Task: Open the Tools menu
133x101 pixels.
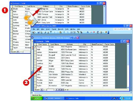Action: tap(67, 29)
